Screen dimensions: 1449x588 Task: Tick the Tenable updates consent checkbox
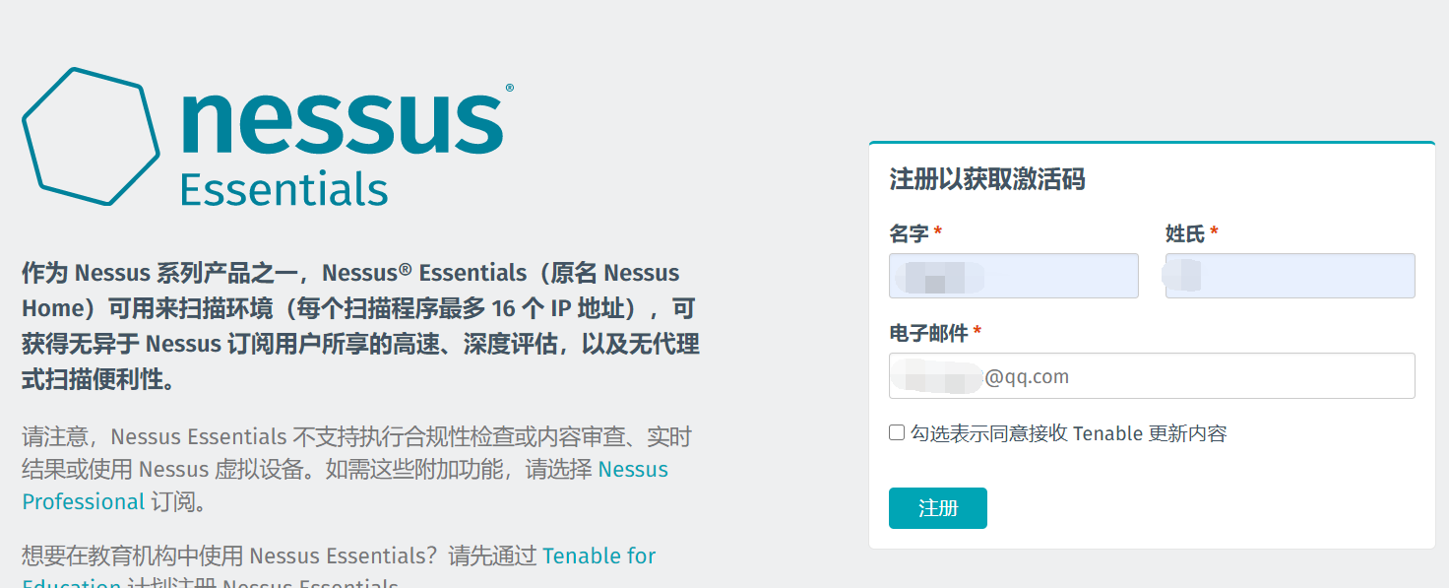(x=897, y=432)
